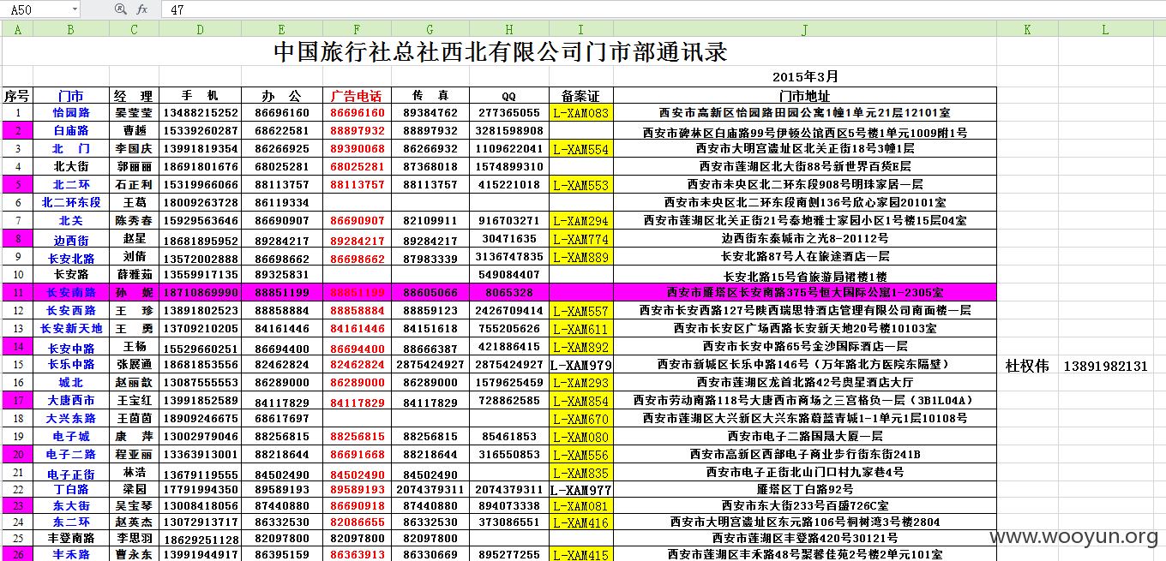This screenshot has width=1166, height=561.
Task: Click manager name cell 吴宝琴
Action: [135, 505]
